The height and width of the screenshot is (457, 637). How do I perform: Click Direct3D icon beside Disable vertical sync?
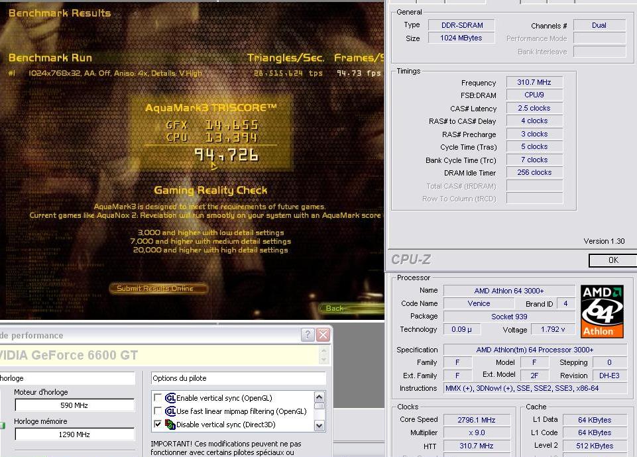point(170,425)
